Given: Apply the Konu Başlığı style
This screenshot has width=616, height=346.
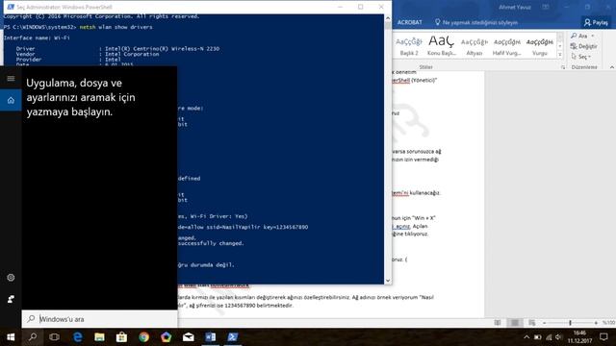Looking at the screenshot, I should 442,46.
